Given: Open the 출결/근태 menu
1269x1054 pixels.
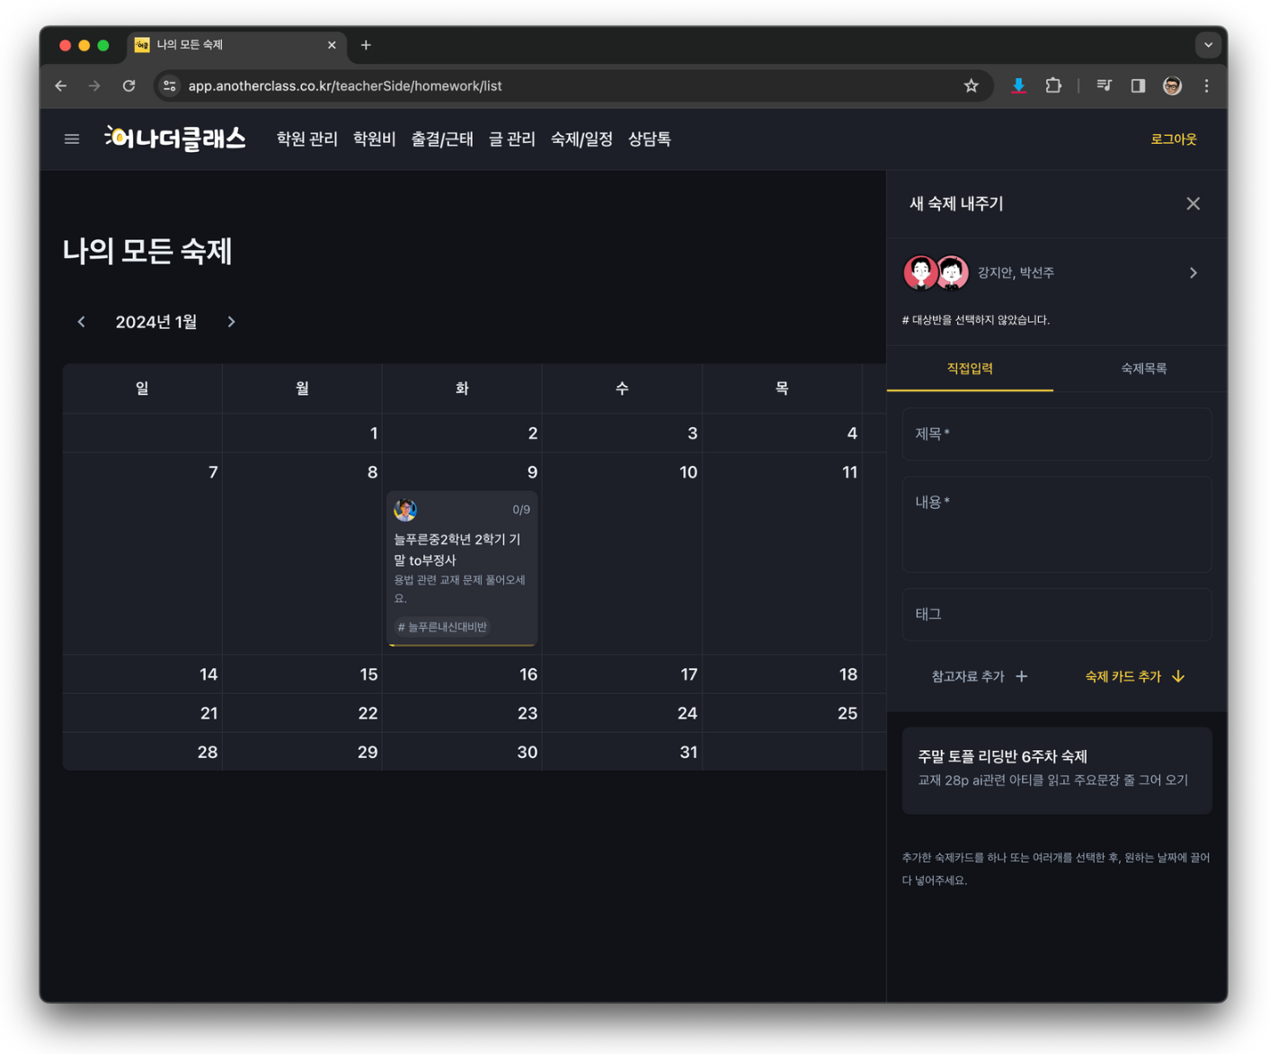Looking at the screenshot, I should (x=442, y=139).
